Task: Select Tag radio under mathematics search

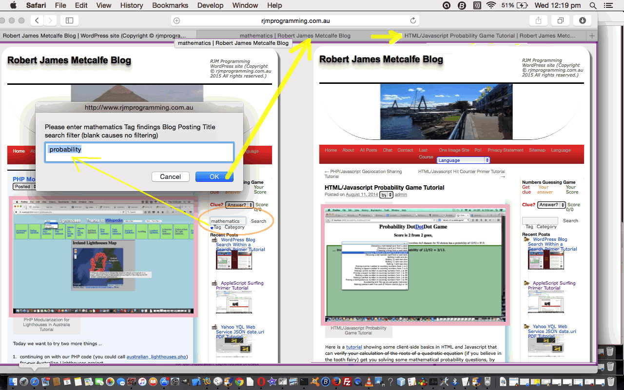Action: click(212, 227)
